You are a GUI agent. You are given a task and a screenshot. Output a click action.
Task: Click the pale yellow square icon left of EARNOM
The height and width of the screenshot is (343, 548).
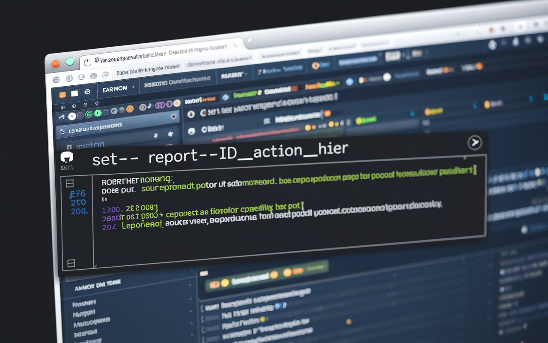pyautogui.click(x=74, y=93)
